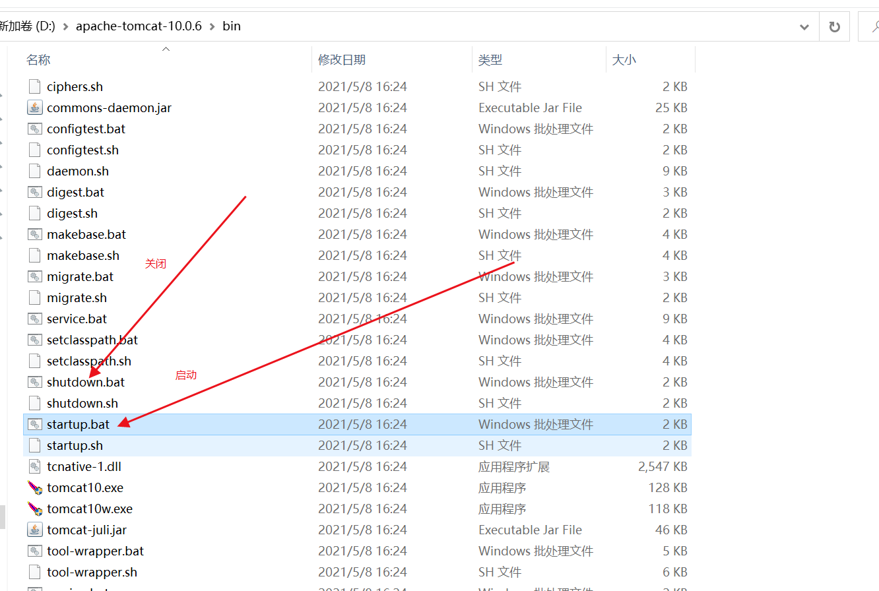The image size is (879, 591).
Task: Click the startup.sh file icon
Action: (x=35, y=445)
